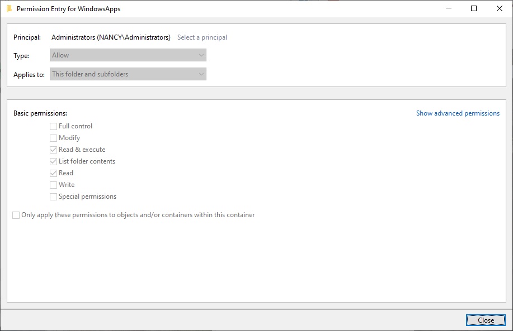The image size is (513, 331).
Task: Click the Administrators principal name text
Action: pos(110,37)
